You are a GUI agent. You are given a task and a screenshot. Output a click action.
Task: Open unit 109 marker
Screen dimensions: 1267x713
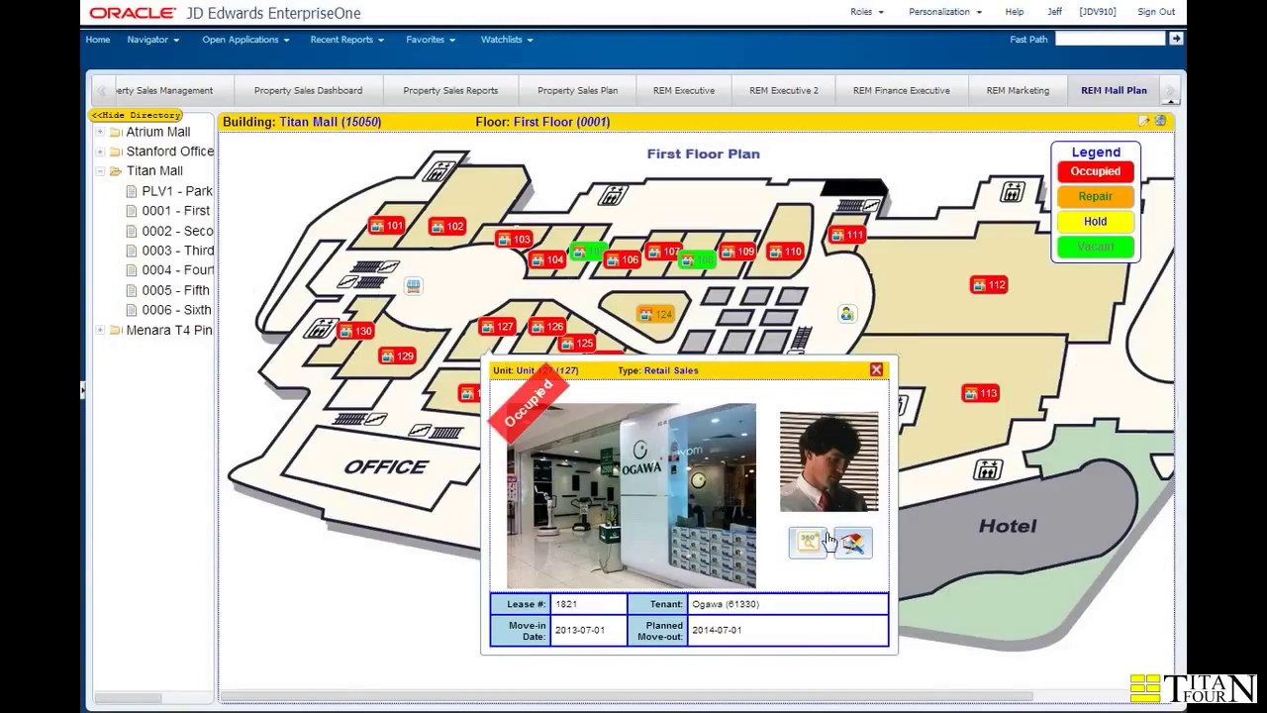(x=737, y=252)
